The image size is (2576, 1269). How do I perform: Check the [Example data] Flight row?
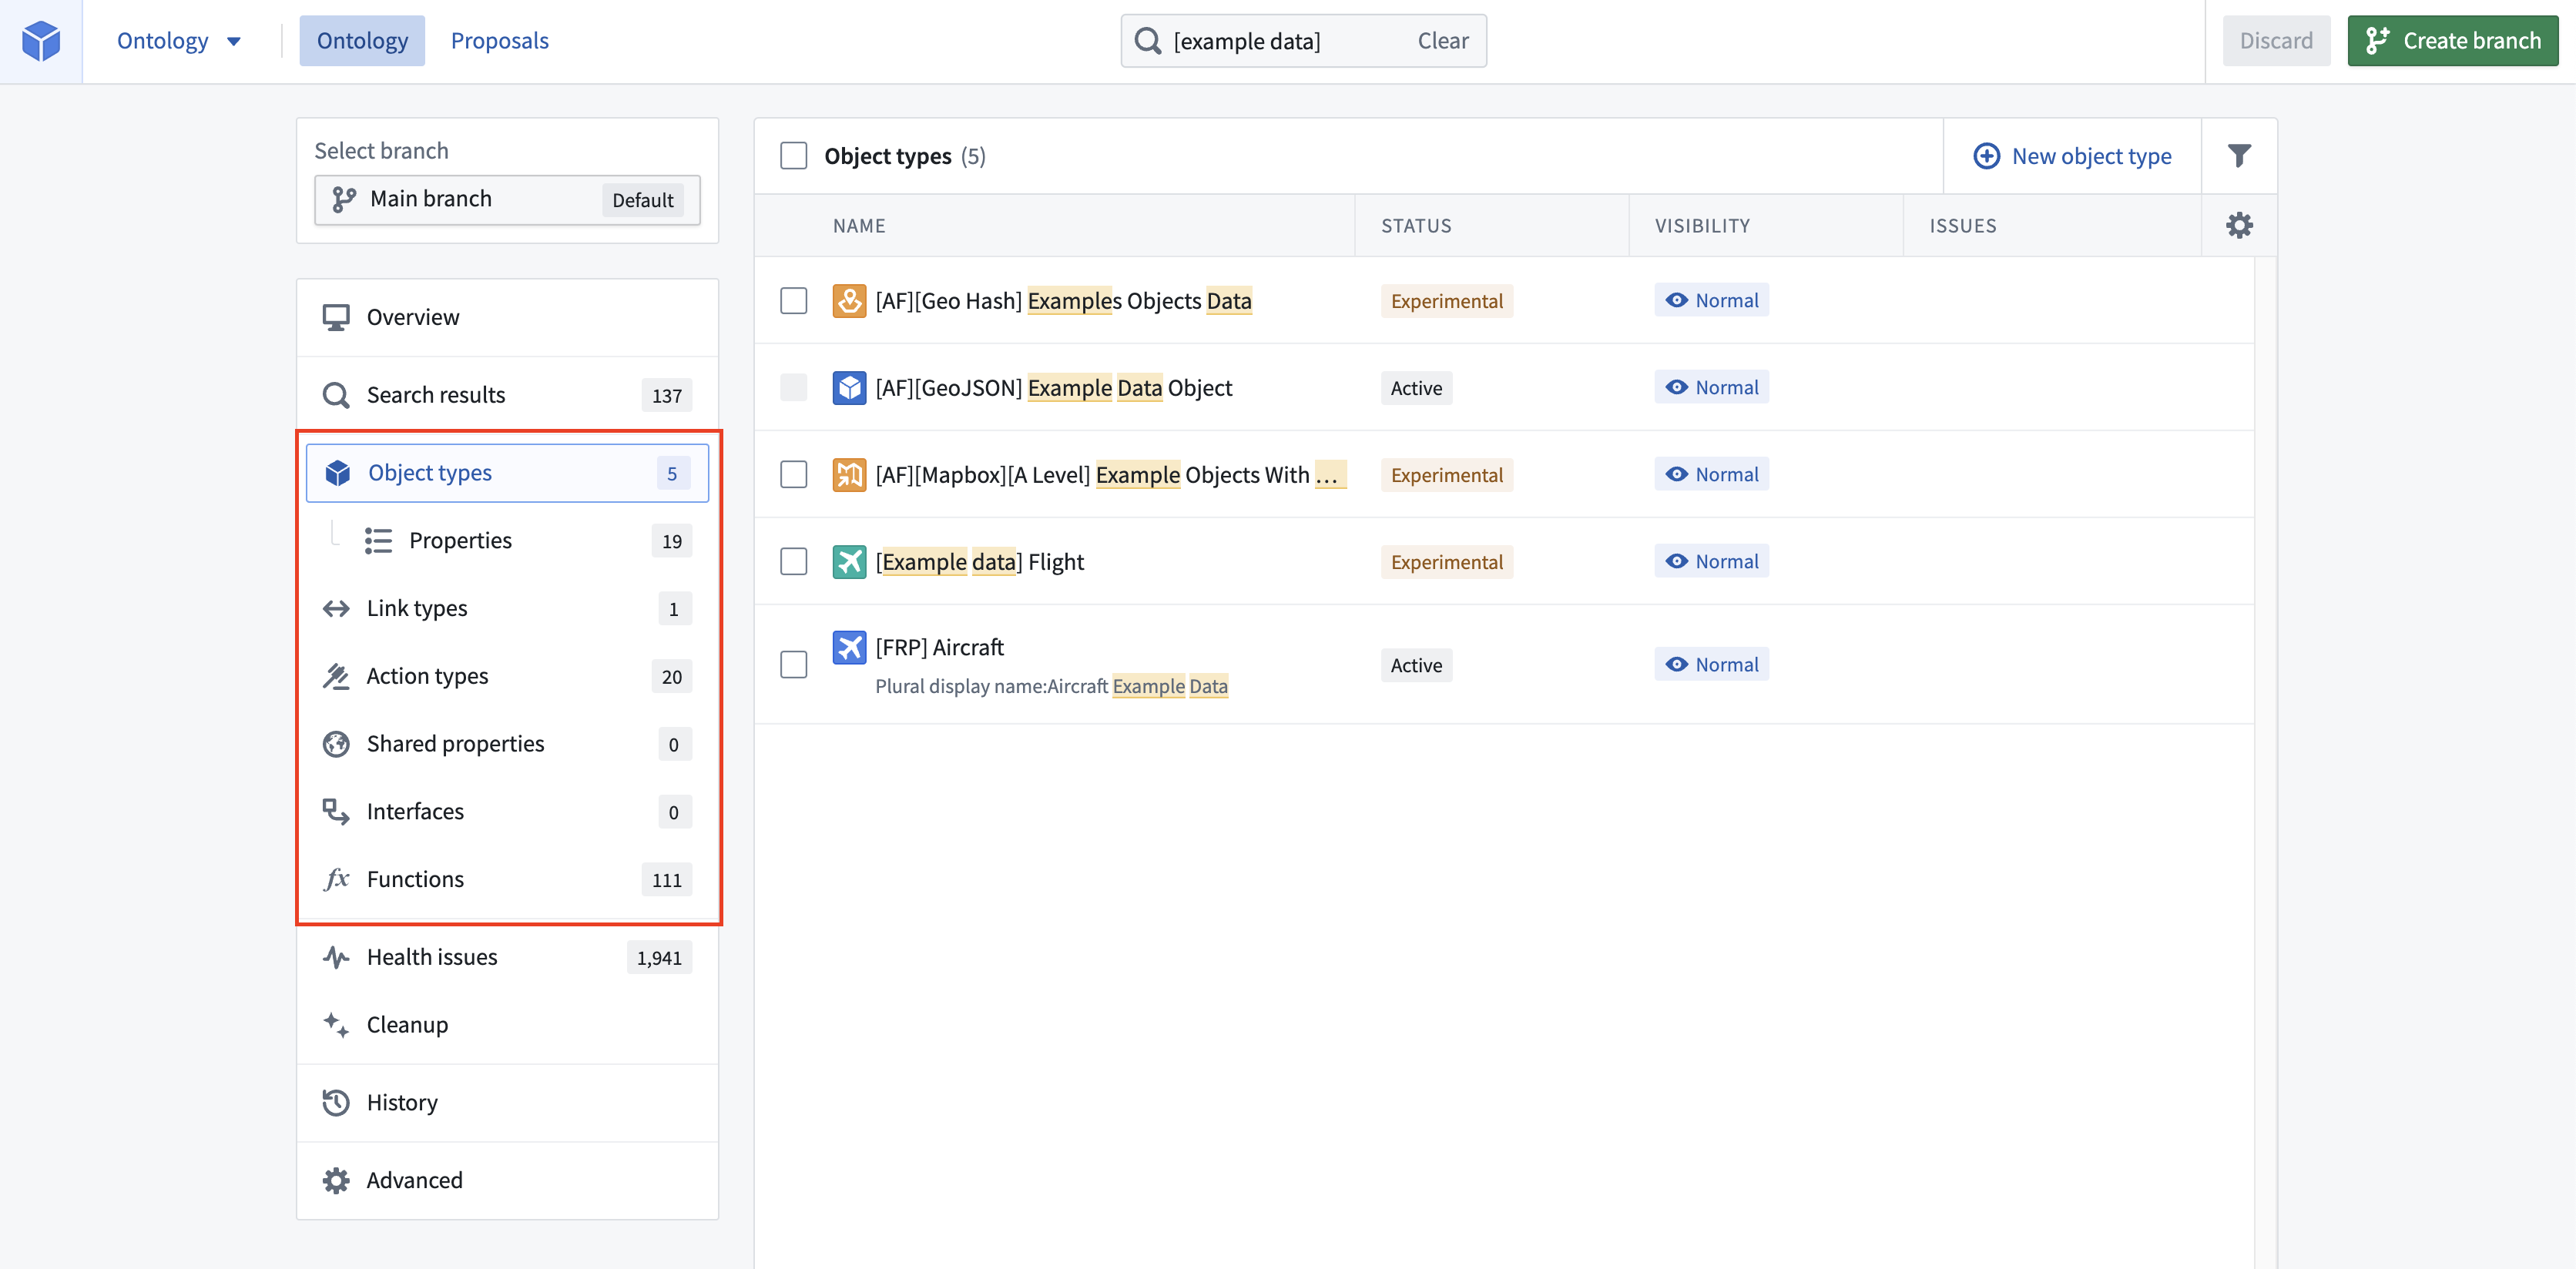tap(794, 561)
